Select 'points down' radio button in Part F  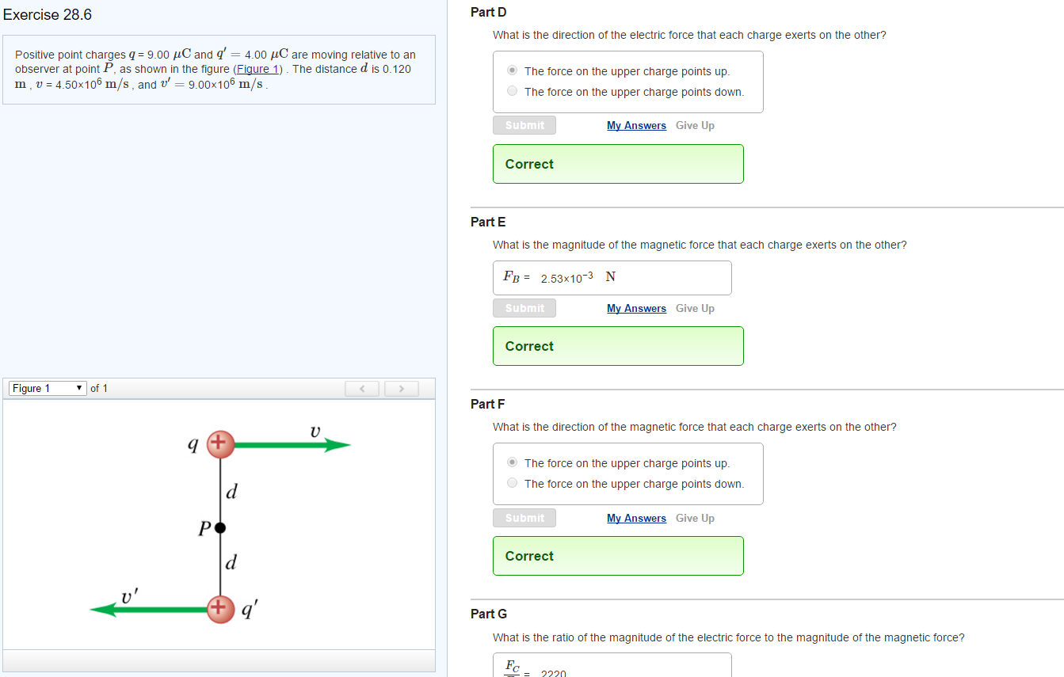pos(512,482)
